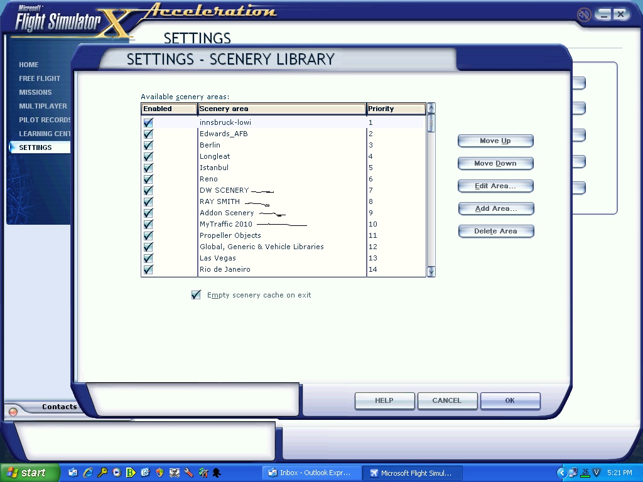Open the red tool icon in quick launch
This screenshot has width=643, height=482.
(x=188, y=473)
